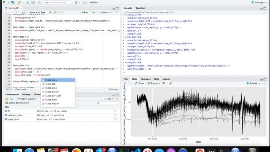The image size is (270, 152).
Task: Click the expand icon for df data frame
Action: (x=6, y=111)
